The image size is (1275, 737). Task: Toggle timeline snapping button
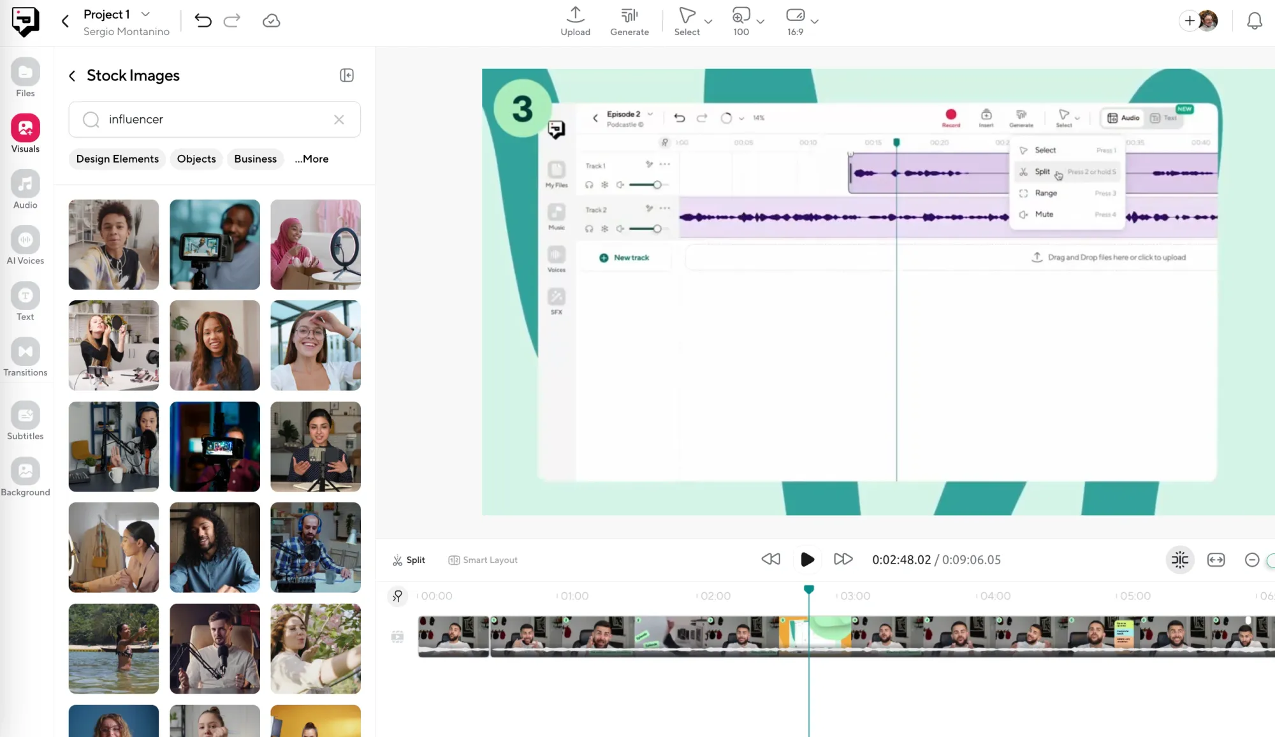pos(1179,560)
